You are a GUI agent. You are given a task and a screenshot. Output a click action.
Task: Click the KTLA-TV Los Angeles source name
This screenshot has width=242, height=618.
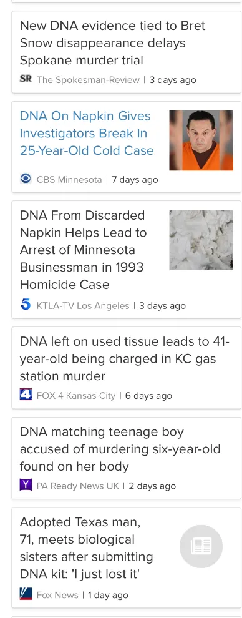click(83, 305)
